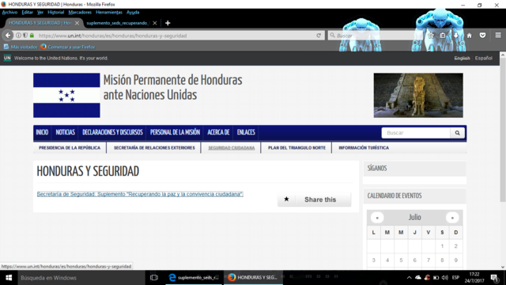Viewport: 506px width, 285px height.
Task: Click the battery tray icon
Action: (436, 278)
